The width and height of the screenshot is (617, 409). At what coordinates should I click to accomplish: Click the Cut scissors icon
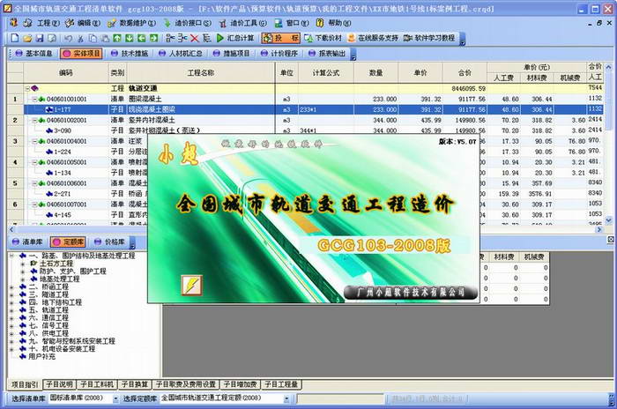(80, 38)
